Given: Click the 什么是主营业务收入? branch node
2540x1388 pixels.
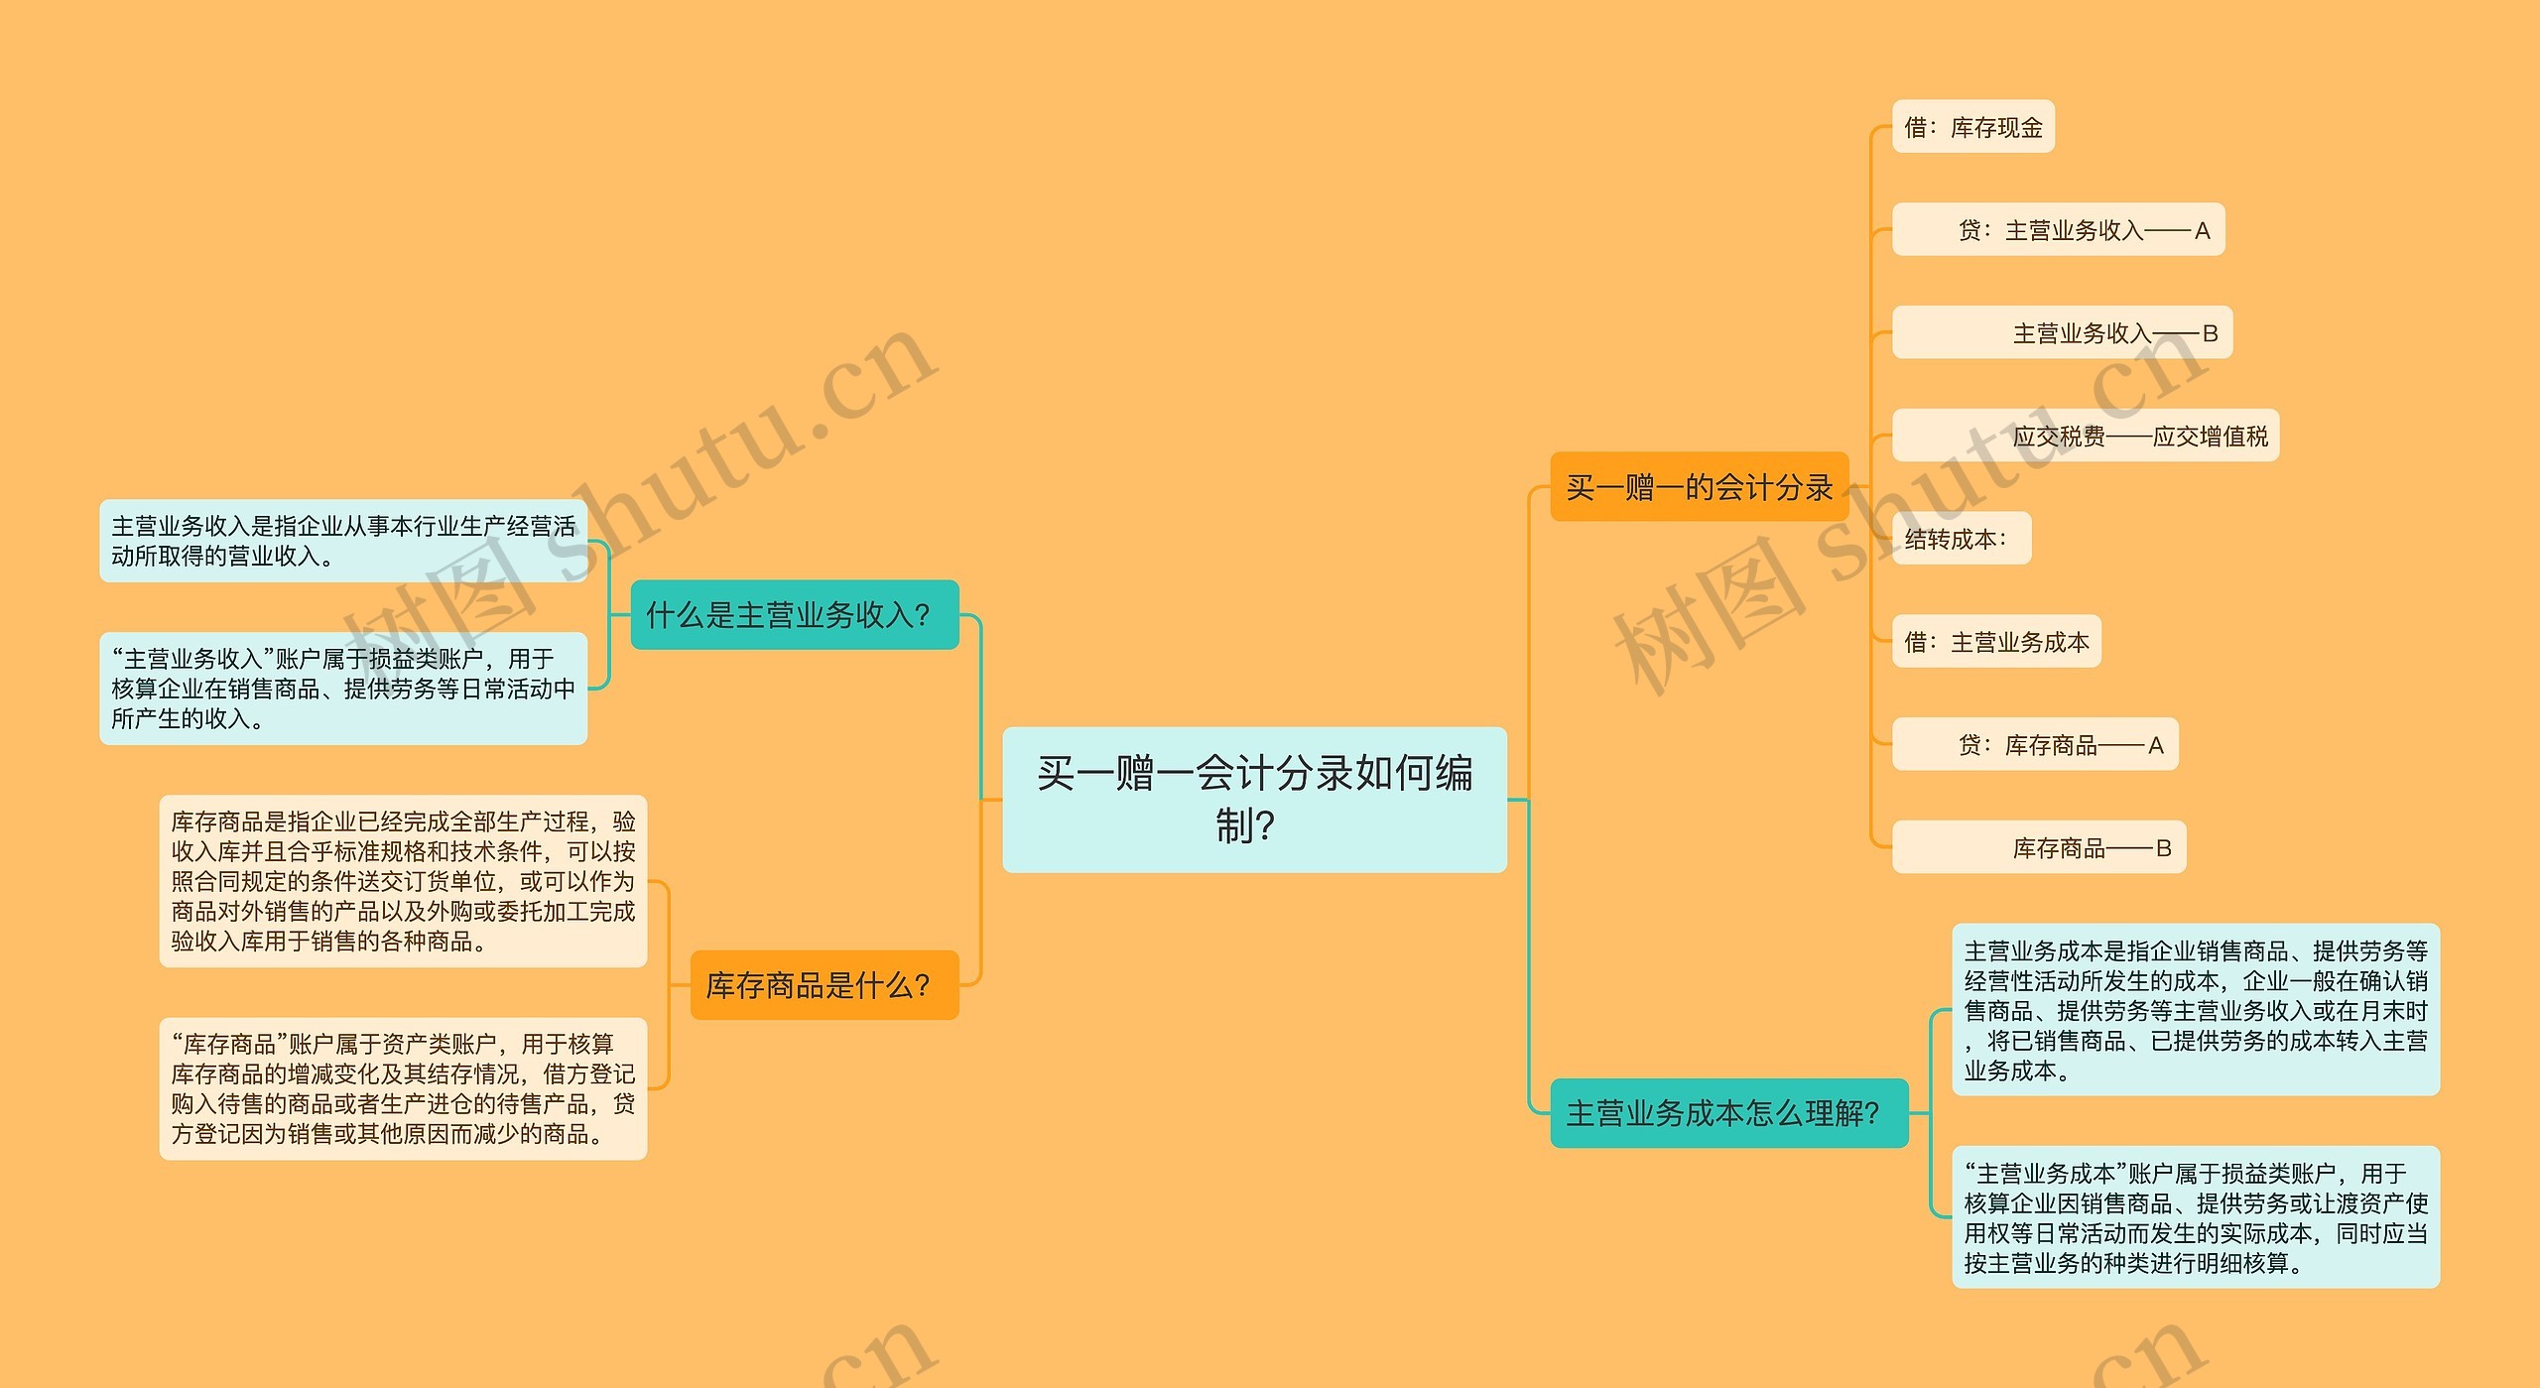Looking at the screenshot, I should coord(795,615).
